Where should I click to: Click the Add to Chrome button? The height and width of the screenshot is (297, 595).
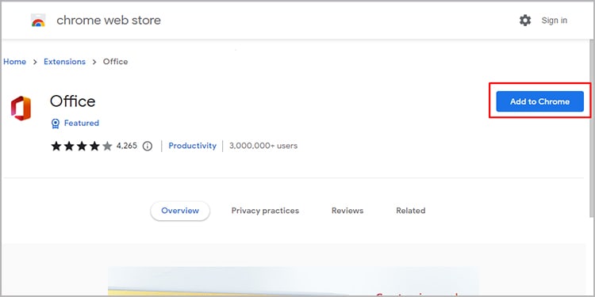539,101
